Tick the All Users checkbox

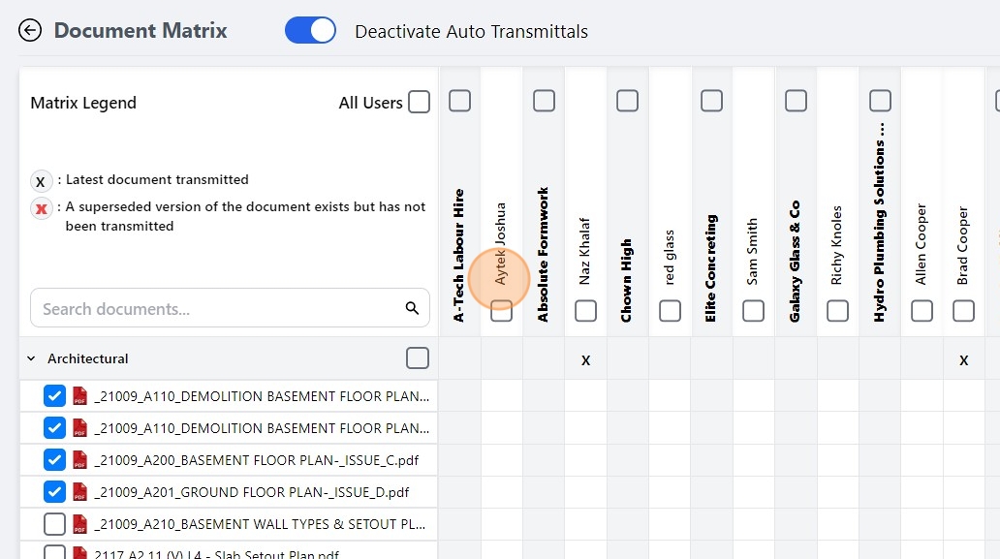[419, 102]
